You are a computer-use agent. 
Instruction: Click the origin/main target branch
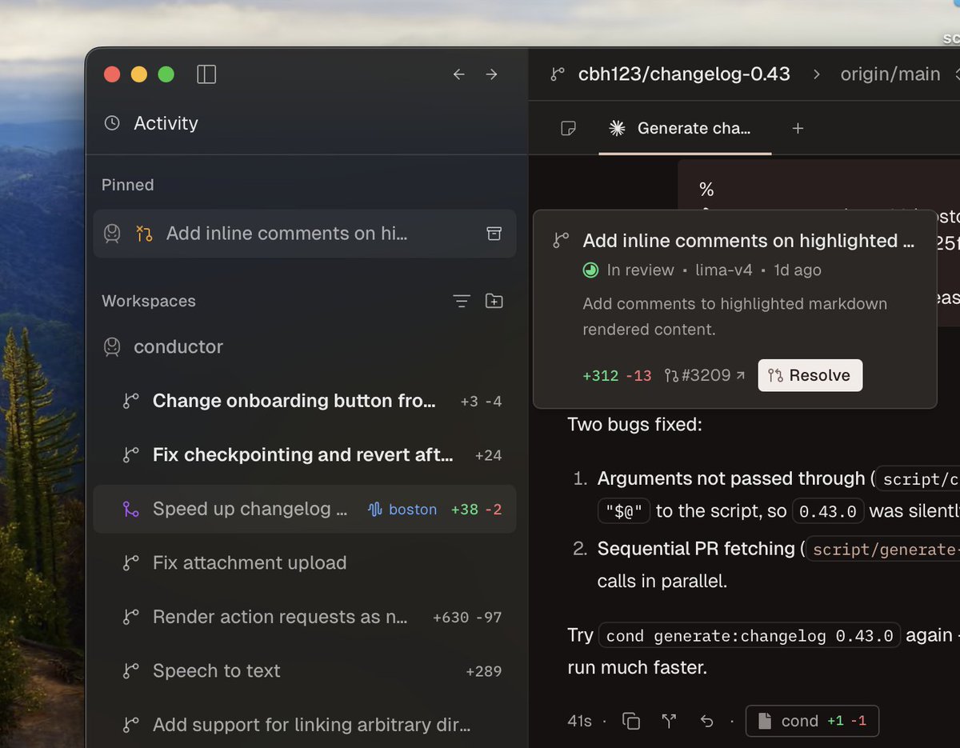point(890,74)
